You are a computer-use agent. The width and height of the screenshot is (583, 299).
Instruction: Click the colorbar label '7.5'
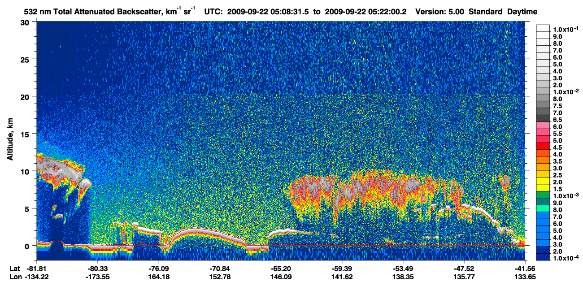[557, 106]
